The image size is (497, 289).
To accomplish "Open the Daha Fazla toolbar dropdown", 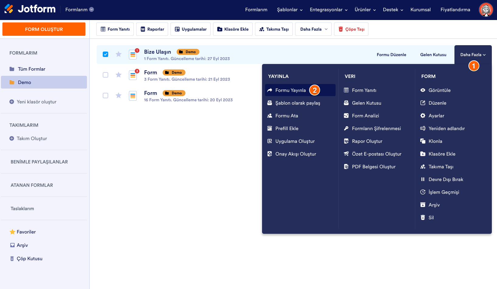I will [x=313, y=29].
